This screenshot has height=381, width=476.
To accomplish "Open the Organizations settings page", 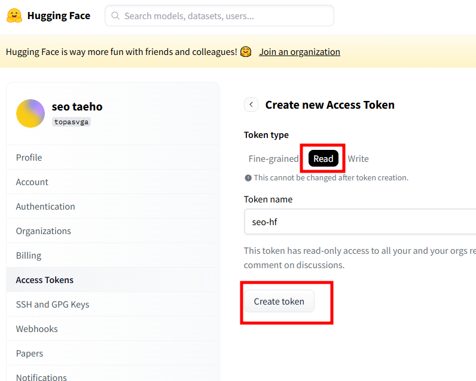I will (x=43, y=231).
